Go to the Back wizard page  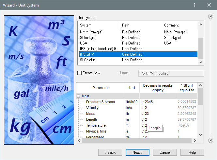pos(110,152)
